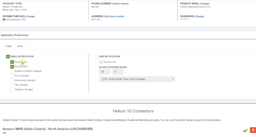This screenshot has height=137, width=256.
Task: Toggle the SMS Buy Box lost checkbox
Action: tap(101, 62)
